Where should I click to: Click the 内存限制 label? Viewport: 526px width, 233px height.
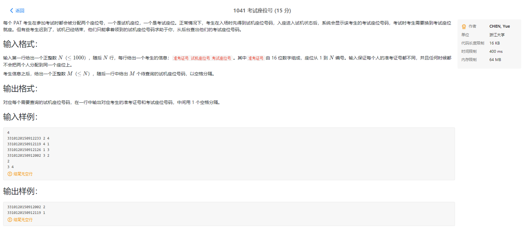point(469,59)
